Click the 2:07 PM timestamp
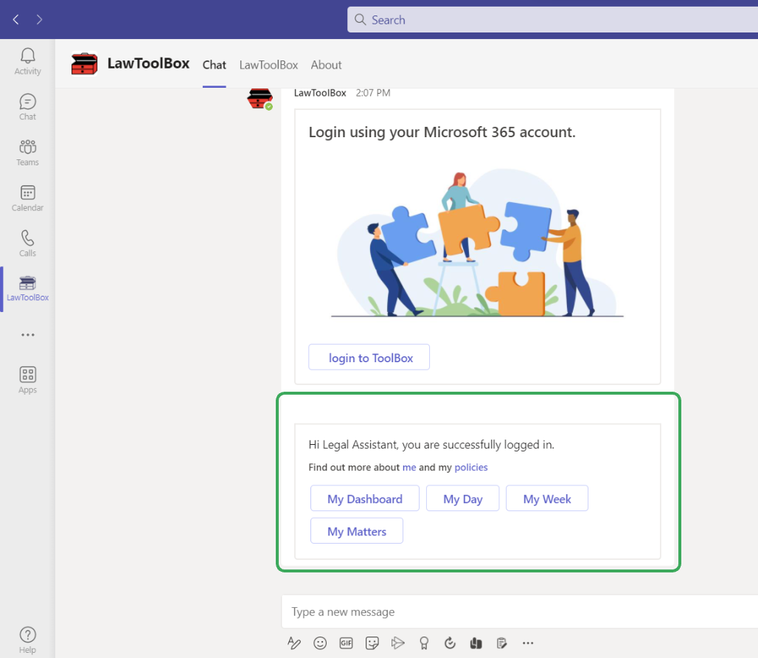Viewport: 758px width, 658px height. pyautogui.click(x=373, y=93)
